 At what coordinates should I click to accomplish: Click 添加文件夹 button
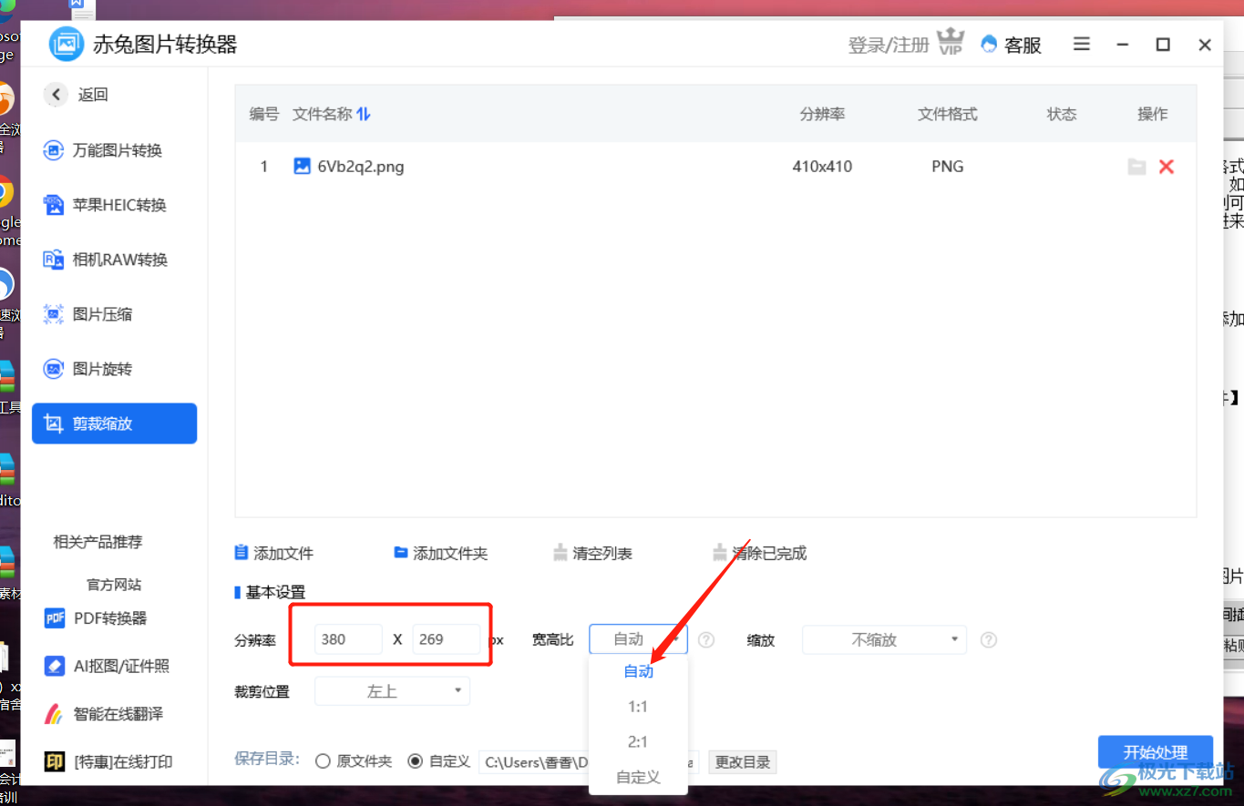coord(440,553)
